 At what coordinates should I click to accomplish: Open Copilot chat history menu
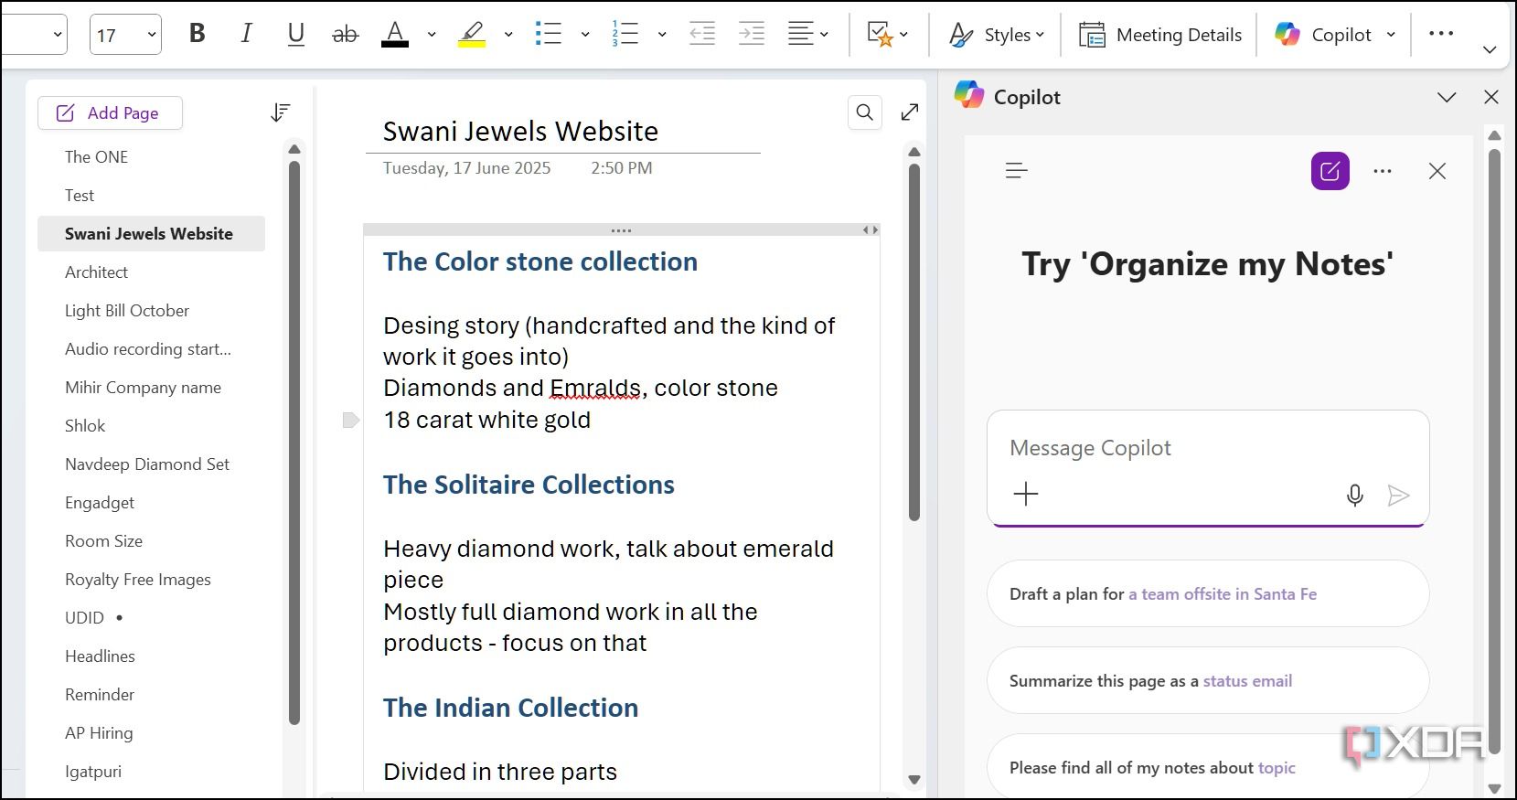pos(1016,171)
